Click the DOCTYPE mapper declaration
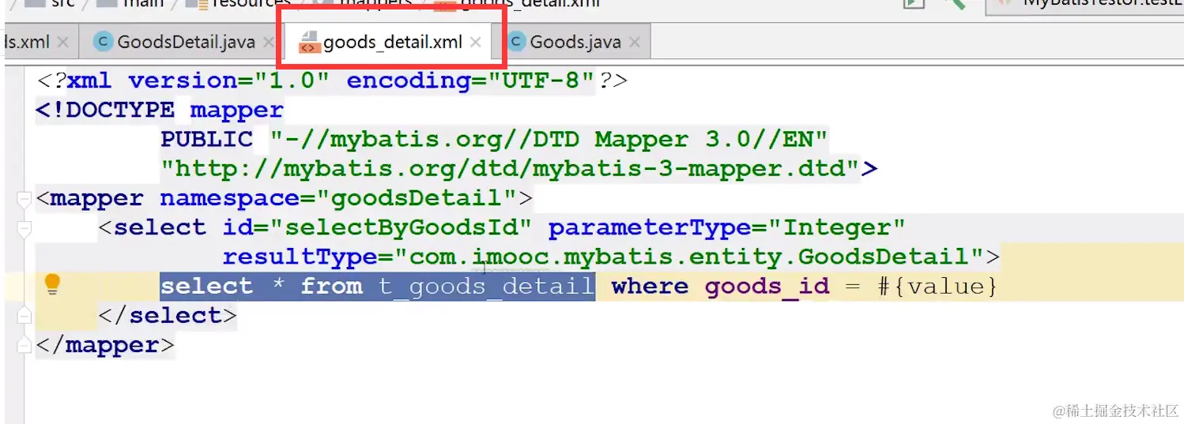The image size is (1184, 424). (159, 110)
